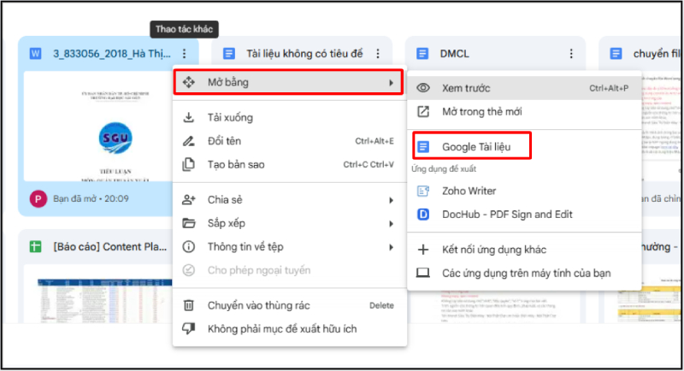The width and height of the screenshot is (684, 371).
Task: Click Sheets icon on '[Báo cáo] Content Pla...' card
Action: click(35, 247)
